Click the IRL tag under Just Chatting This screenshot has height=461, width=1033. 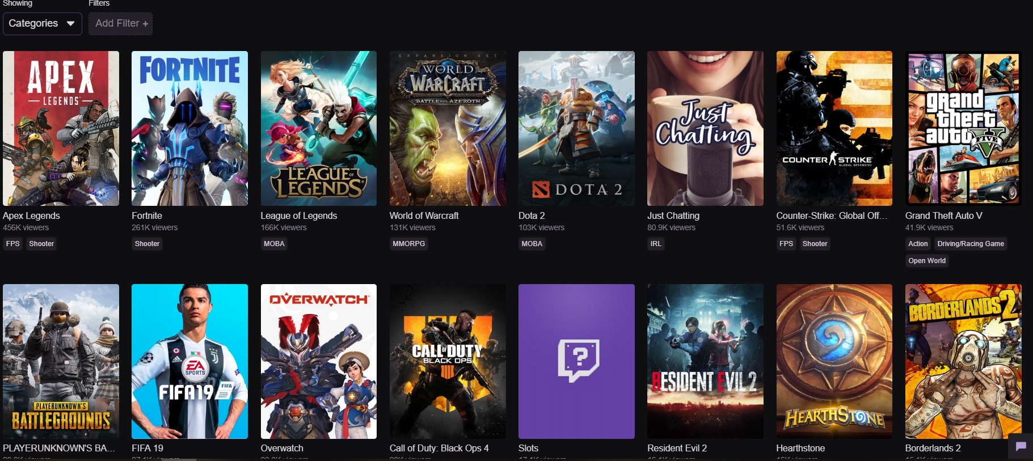click(656, 244)
